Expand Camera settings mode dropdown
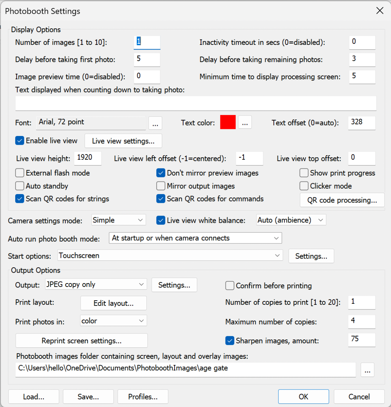The width and height of the screenshot is (391, 407). [x=119, y=220]
